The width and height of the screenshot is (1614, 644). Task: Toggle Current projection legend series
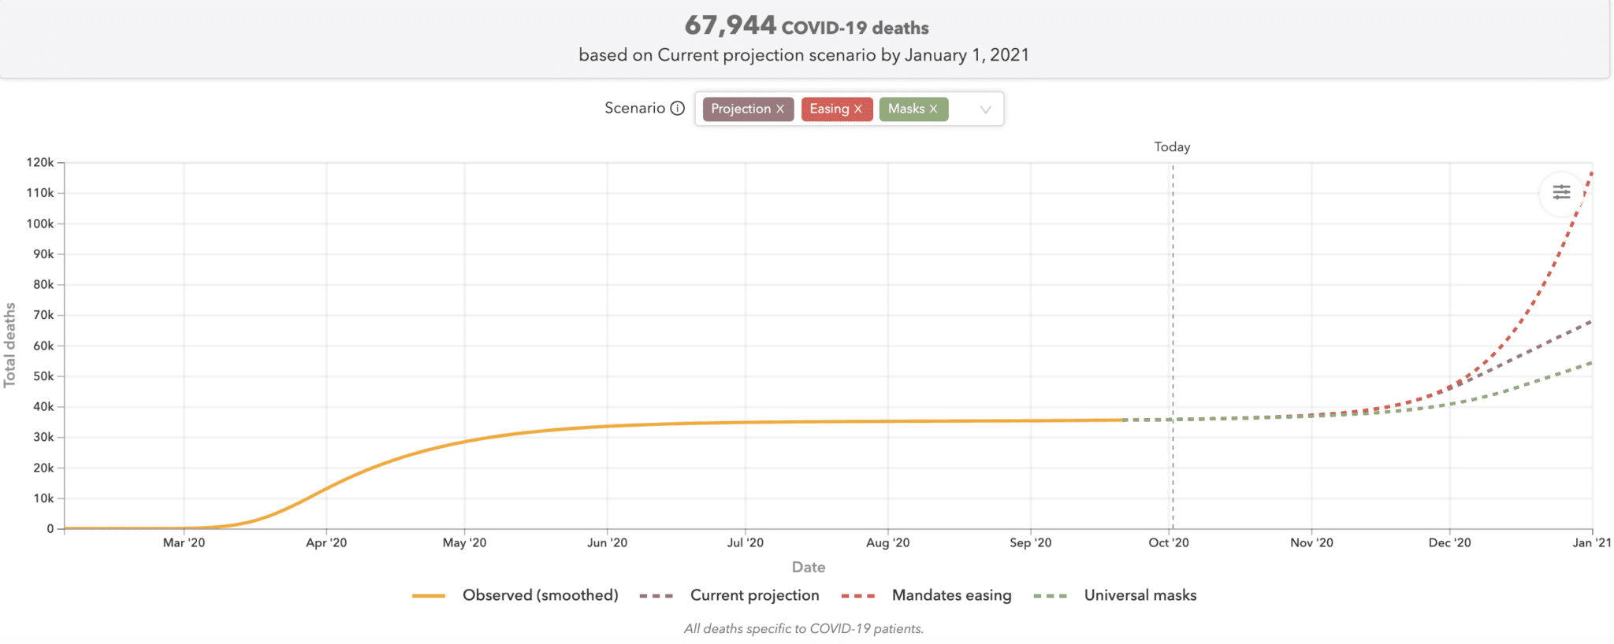(x=754, y=595)
